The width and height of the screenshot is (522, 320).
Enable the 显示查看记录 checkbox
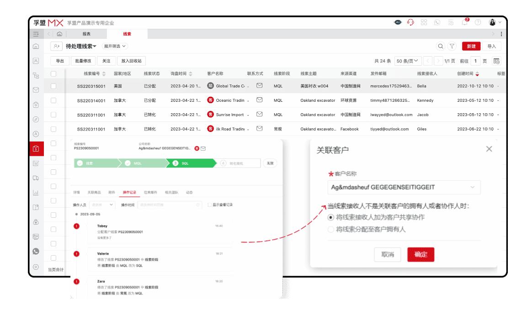[210, 204]
